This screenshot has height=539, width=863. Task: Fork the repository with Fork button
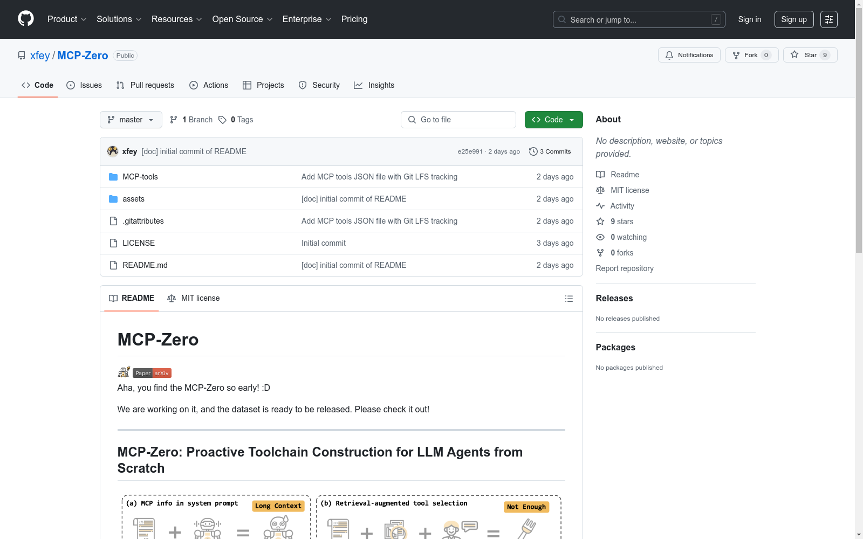click(752, 55)
